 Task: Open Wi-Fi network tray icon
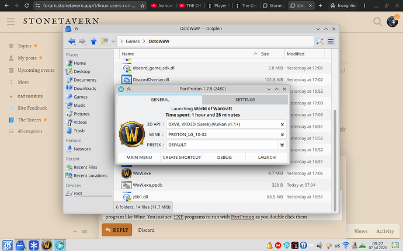(x=346, y=245)
